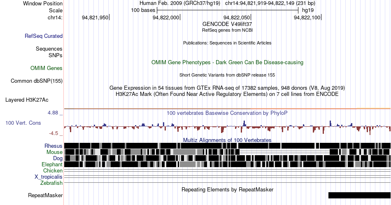The height and width of the screenshot is (205, 391).
Task: Click the Common dbSNP(155) track label
Action: [37, 81]
